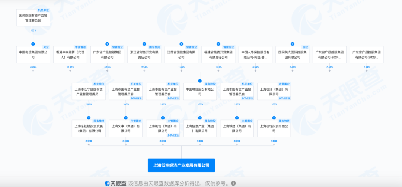Open 中国电信股份有限公司 card
This screenshot has height=187, width=402.
pyautogui.click(x=200, y=91)
